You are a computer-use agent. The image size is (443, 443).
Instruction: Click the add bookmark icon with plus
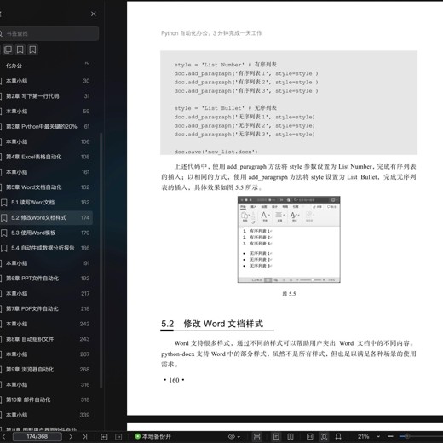(20, 49)
